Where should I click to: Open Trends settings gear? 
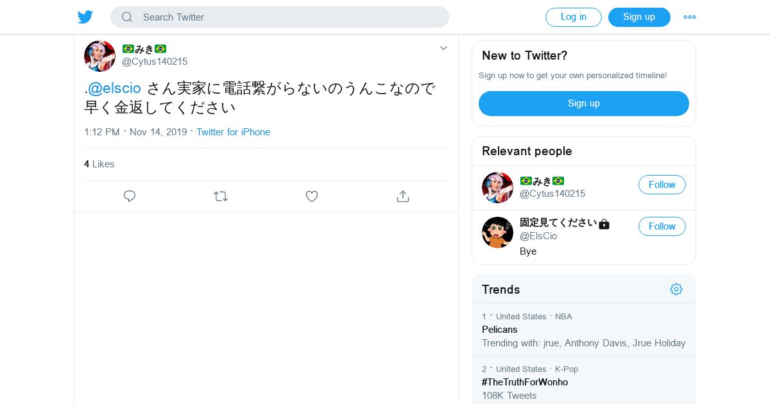coord(676,289)
